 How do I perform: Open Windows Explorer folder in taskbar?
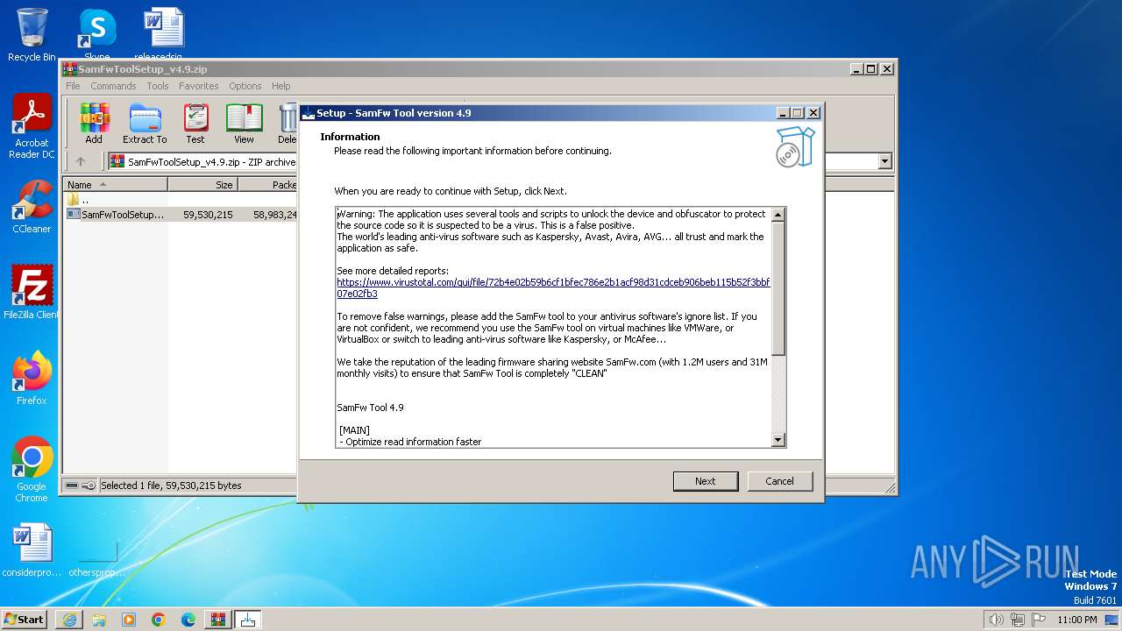[99, 620]
